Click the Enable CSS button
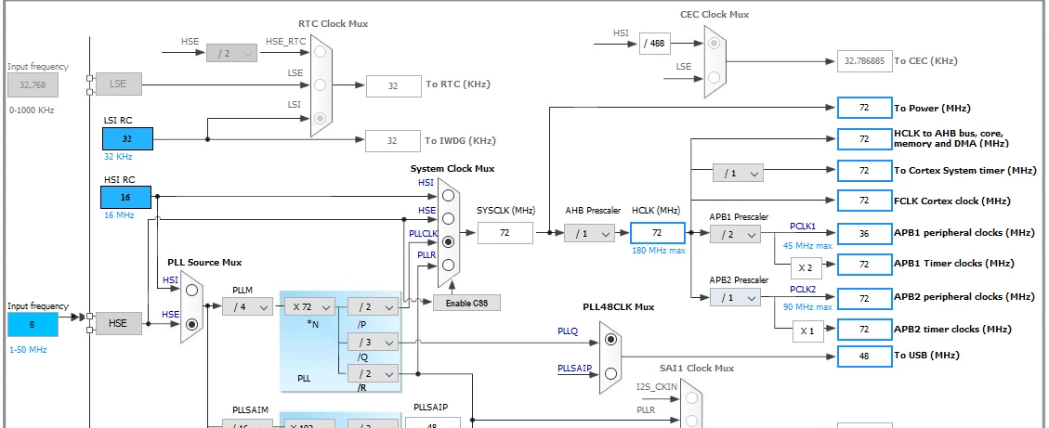The image size is (1049, 428). point(467,303)
